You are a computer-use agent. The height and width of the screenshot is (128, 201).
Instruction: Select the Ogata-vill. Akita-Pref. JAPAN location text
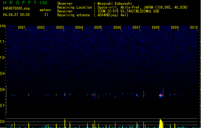click(x=143, y=7)
